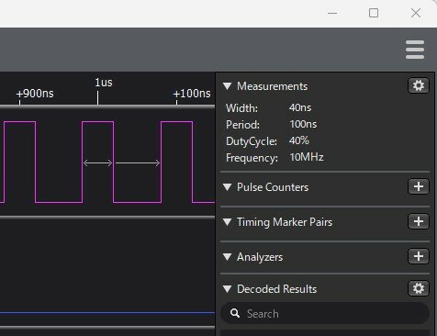This screenshot has width=437, height=336.
Task: Collapse the Decoded Results section
Action: [x=228, y=289]
